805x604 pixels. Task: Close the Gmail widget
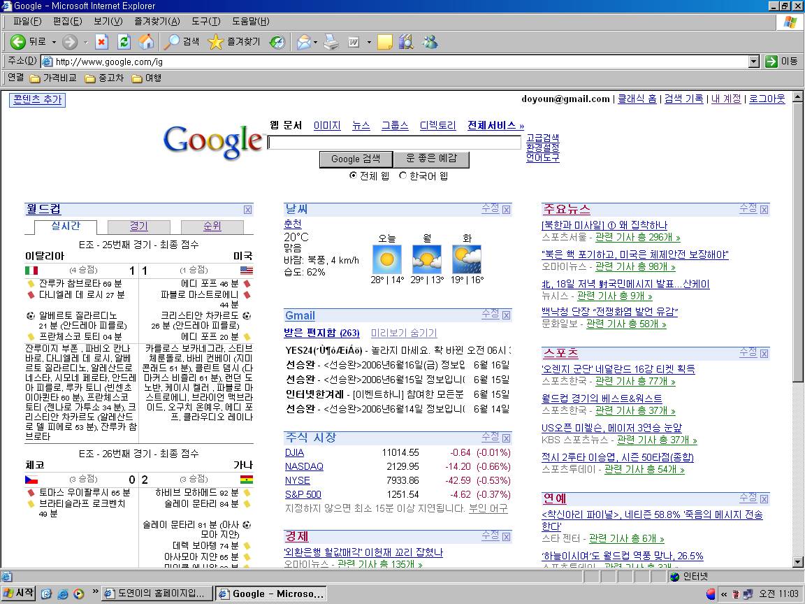click(x=506, y=315)
